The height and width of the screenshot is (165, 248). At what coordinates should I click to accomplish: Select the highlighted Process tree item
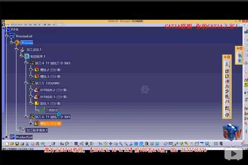[27, 43]
